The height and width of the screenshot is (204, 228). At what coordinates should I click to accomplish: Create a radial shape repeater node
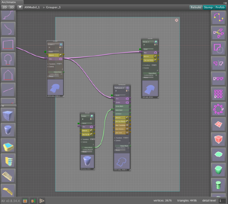pos(218,109)
